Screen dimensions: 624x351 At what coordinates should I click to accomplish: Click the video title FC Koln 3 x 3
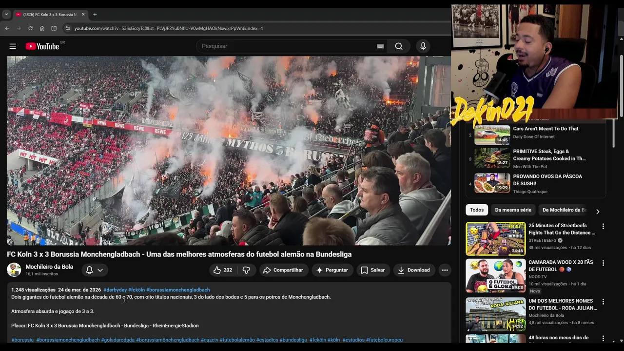(179, 254)
